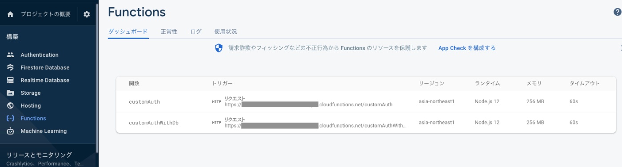This screenshot has width=622, height=167.
Task: Expand the 構築 section header
Action: (x=12, y=37)
